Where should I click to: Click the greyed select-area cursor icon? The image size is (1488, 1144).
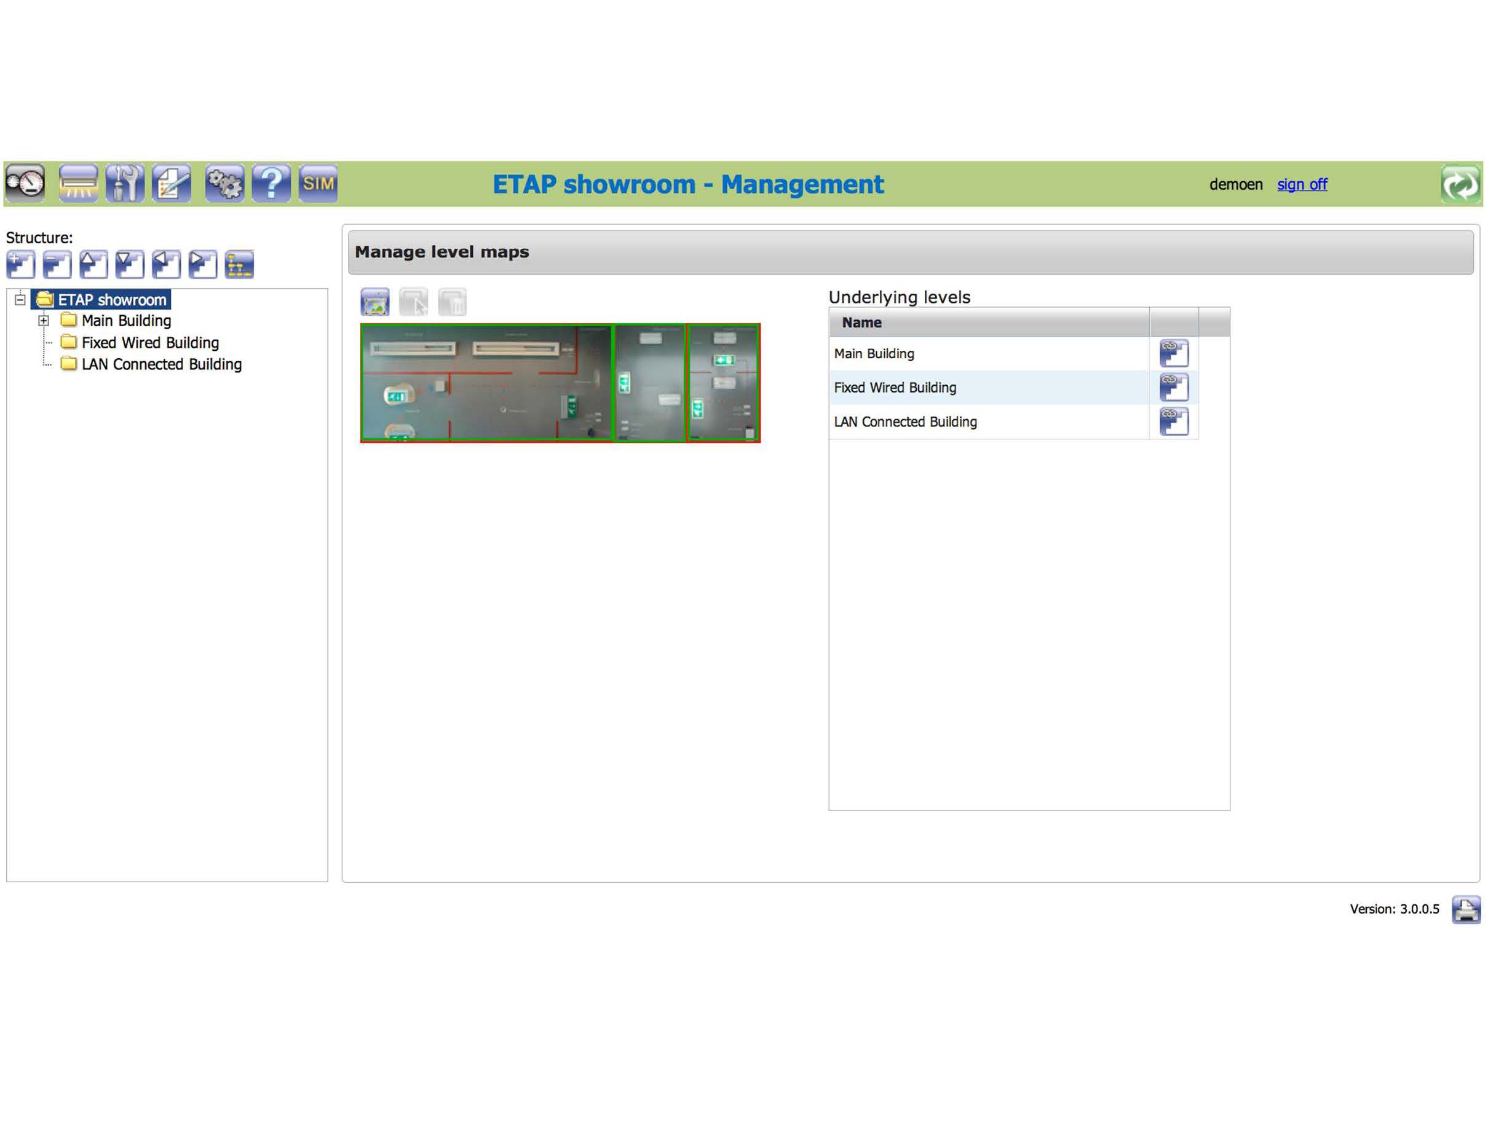pyautogui.click(x=414, y=302)
